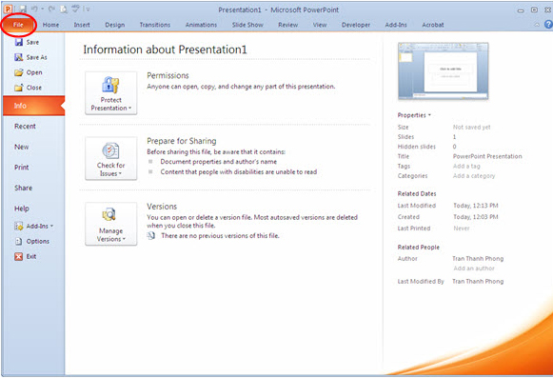The image size is (553, 378).
Task: Open the Check for Issues dropdown arrow
Action: coord(120,173)
